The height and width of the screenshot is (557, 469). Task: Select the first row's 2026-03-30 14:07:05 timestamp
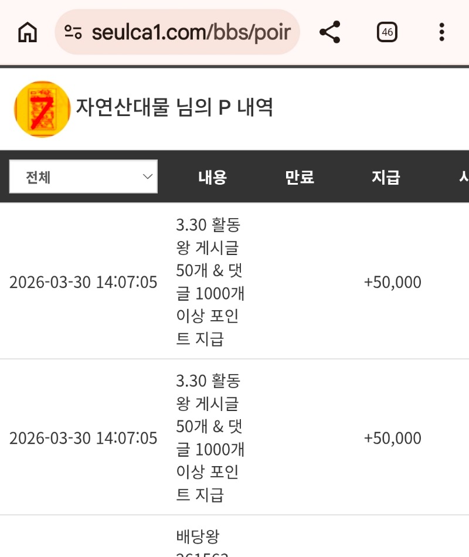(x=83, y=282)
